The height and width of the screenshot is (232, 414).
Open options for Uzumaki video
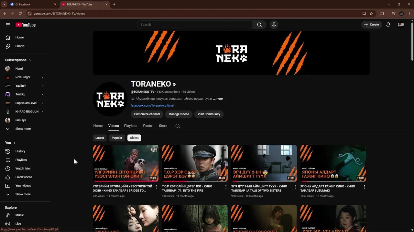(x=364, y=187)
